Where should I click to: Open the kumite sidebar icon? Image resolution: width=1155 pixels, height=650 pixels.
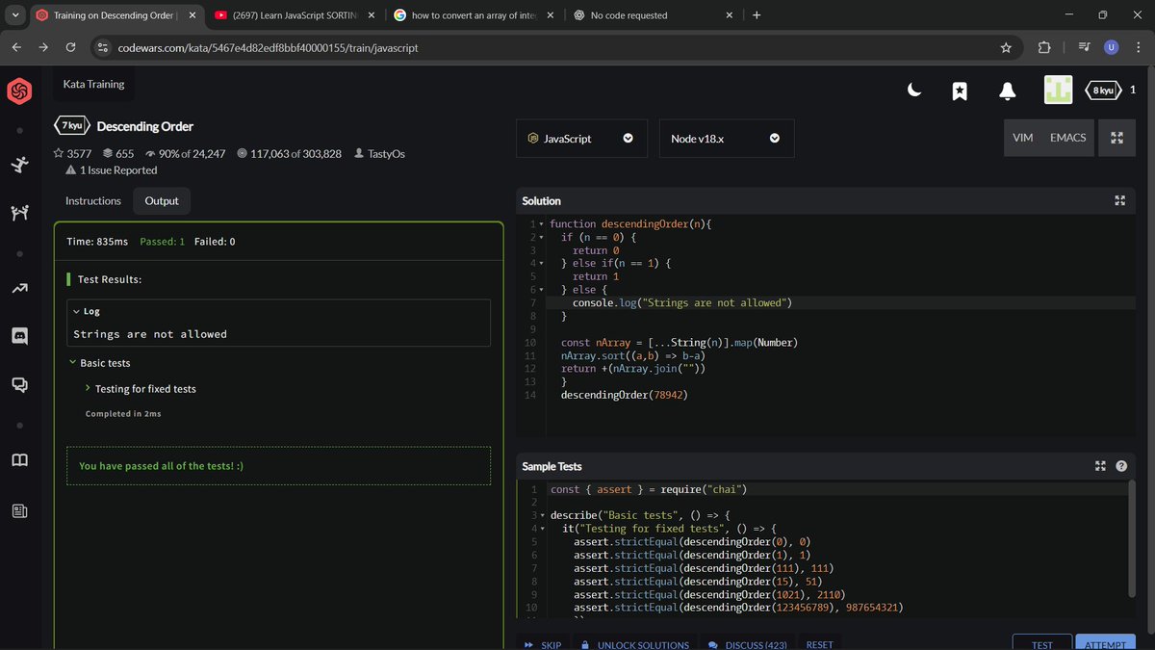[x=19, y=214]
